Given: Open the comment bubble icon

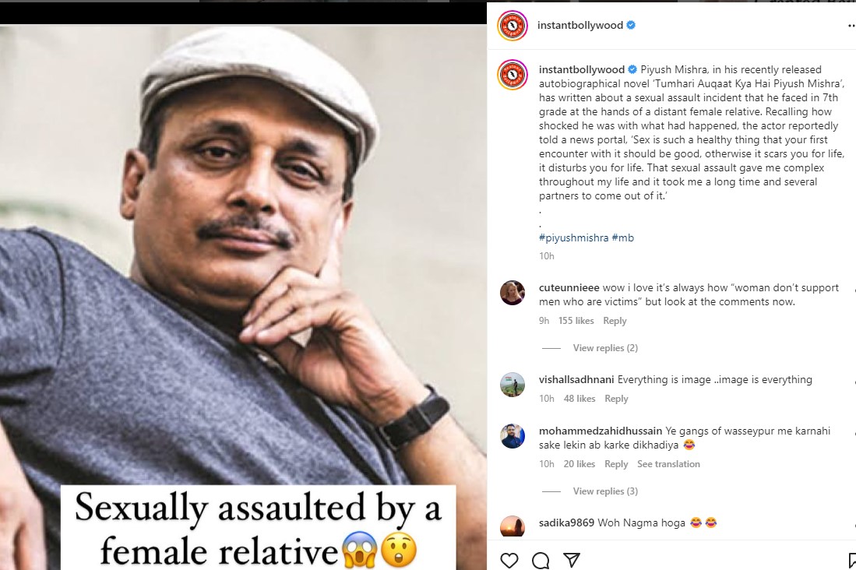Looking at the screenshot, I should [x=540, y=560].
